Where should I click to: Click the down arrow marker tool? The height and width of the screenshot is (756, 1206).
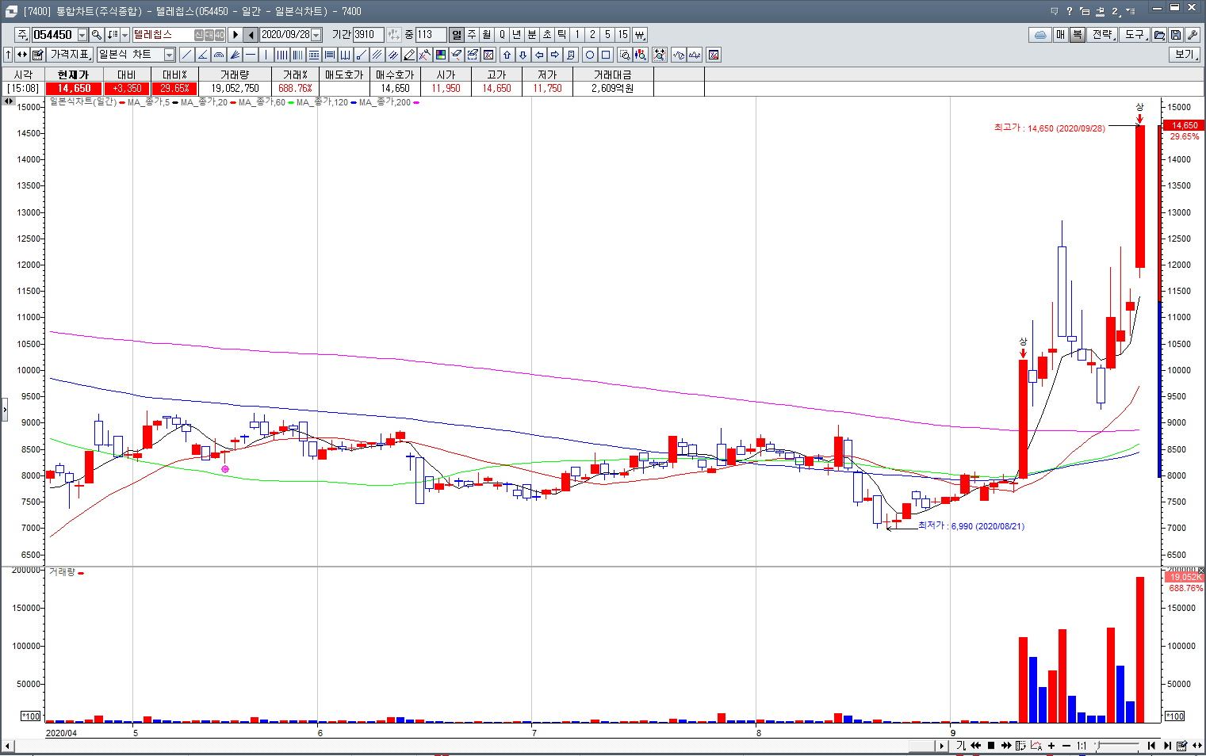coord(523,55)
